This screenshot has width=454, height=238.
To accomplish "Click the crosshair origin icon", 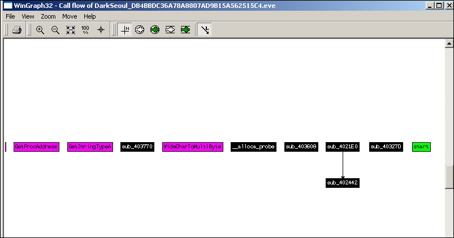I will point(101,30).
